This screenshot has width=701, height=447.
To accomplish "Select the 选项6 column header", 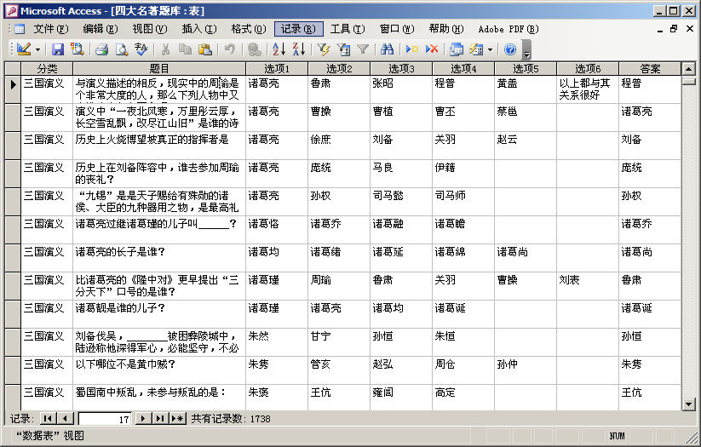I will point(588,68).
